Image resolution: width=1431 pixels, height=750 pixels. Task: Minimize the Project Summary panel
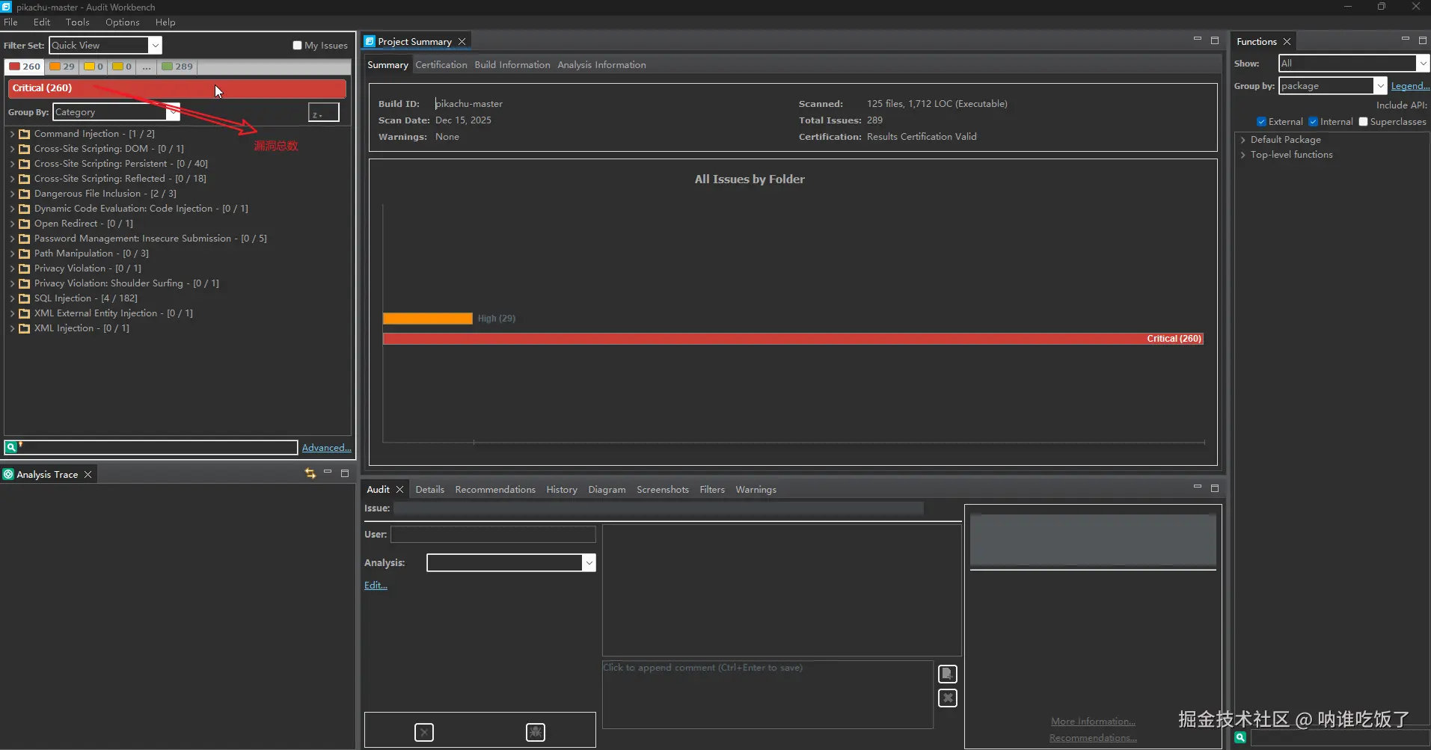pyautogui.click(x=1198, y=39)
